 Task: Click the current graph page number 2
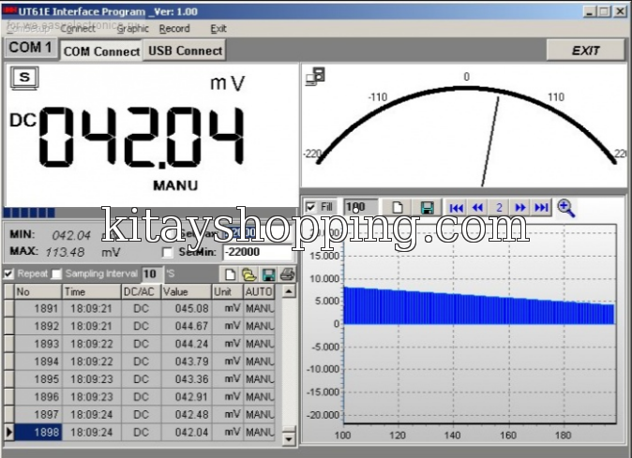[x=499, y=208]
